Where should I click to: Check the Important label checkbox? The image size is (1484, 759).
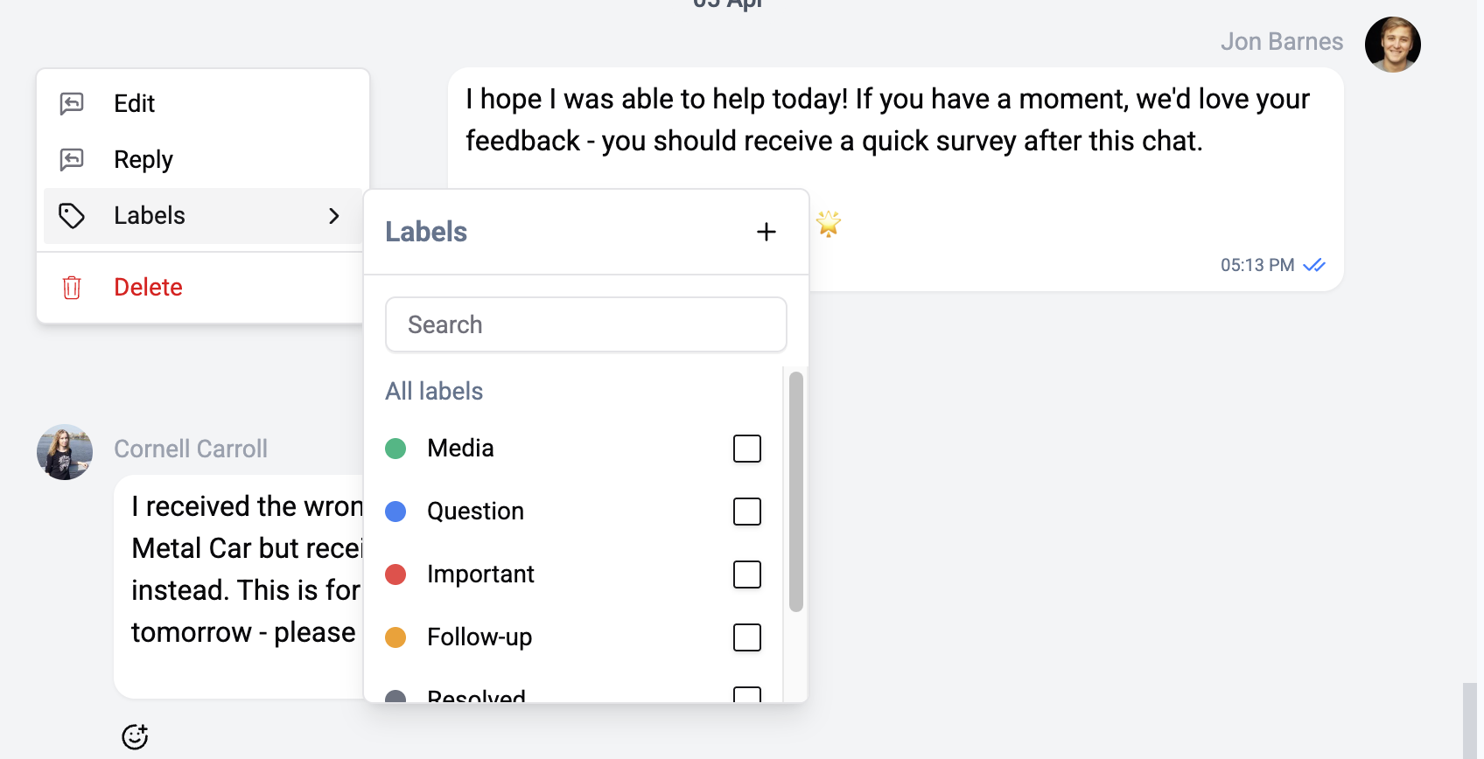pos(747,574)
